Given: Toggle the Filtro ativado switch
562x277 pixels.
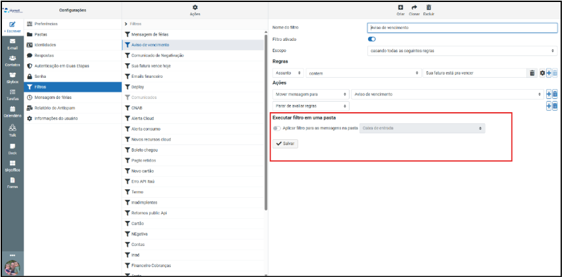Looking at the screenshot, I should 371,40.
